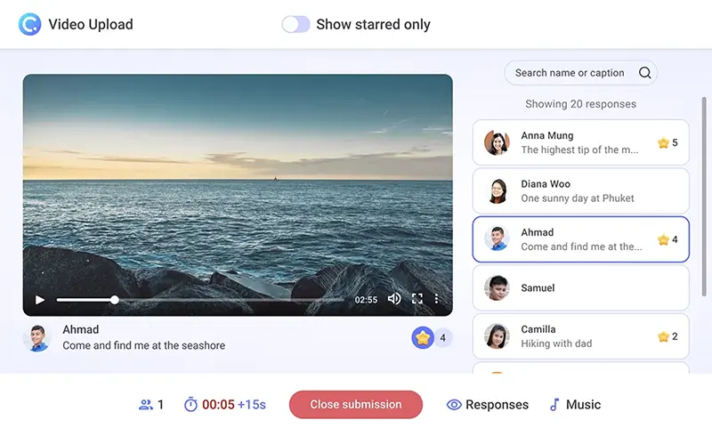Click the magnifier search icon
Screen dimensions: 712x436
[x=644, y=73]
